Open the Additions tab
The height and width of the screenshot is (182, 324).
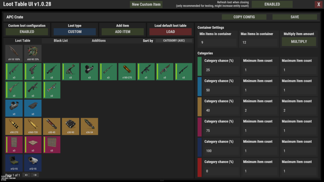coord(99,41)
